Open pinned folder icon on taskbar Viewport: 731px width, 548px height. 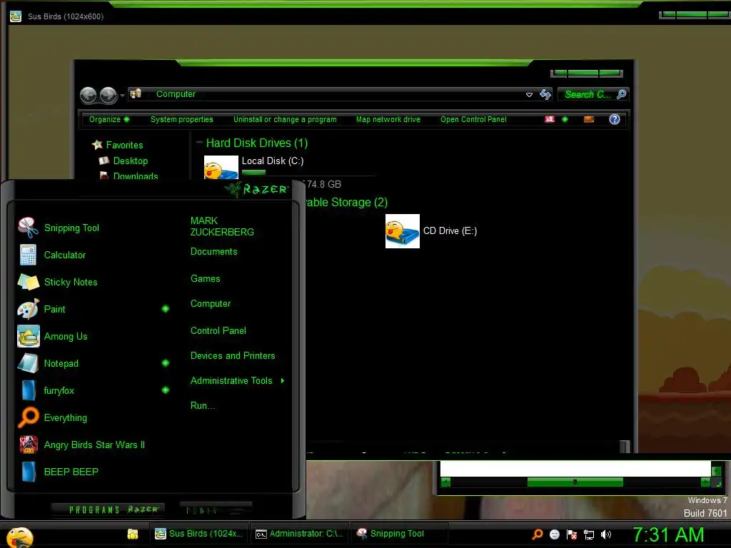click(x=132, y=534)
